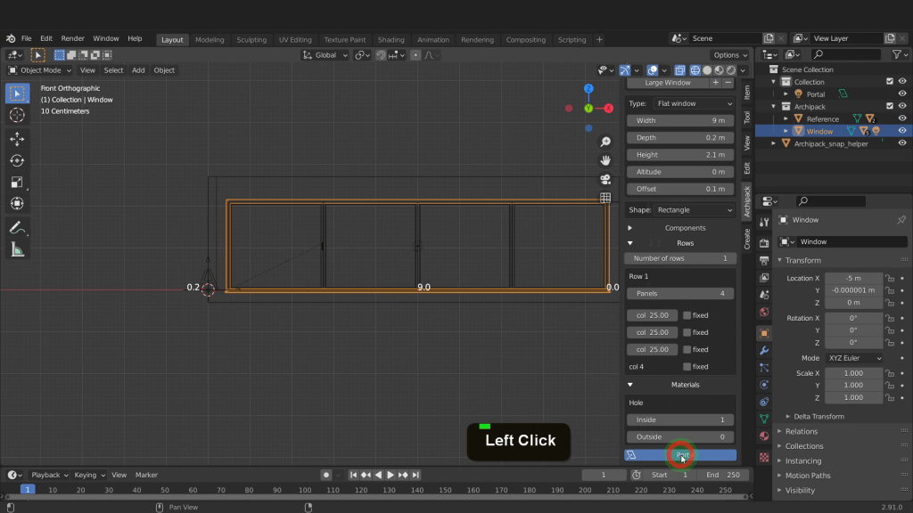
Task: Click the Options button in viewport header
Action: point(729,55)
